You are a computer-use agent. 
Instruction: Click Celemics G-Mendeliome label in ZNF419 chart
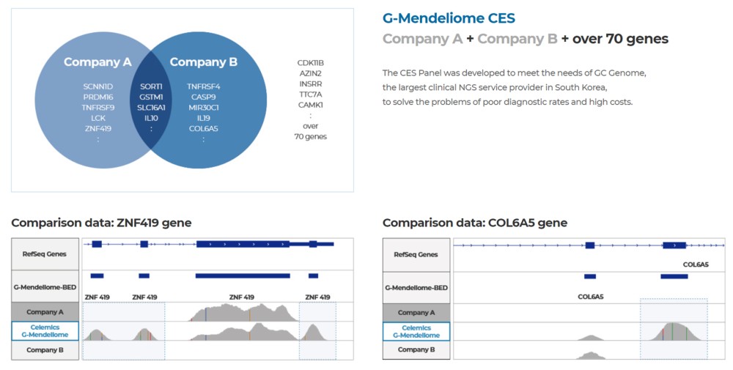pyautogui.click(x=46, y=331)
